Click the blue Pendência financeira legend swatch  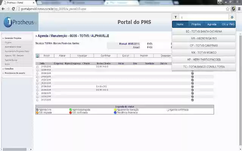[115, 112]
